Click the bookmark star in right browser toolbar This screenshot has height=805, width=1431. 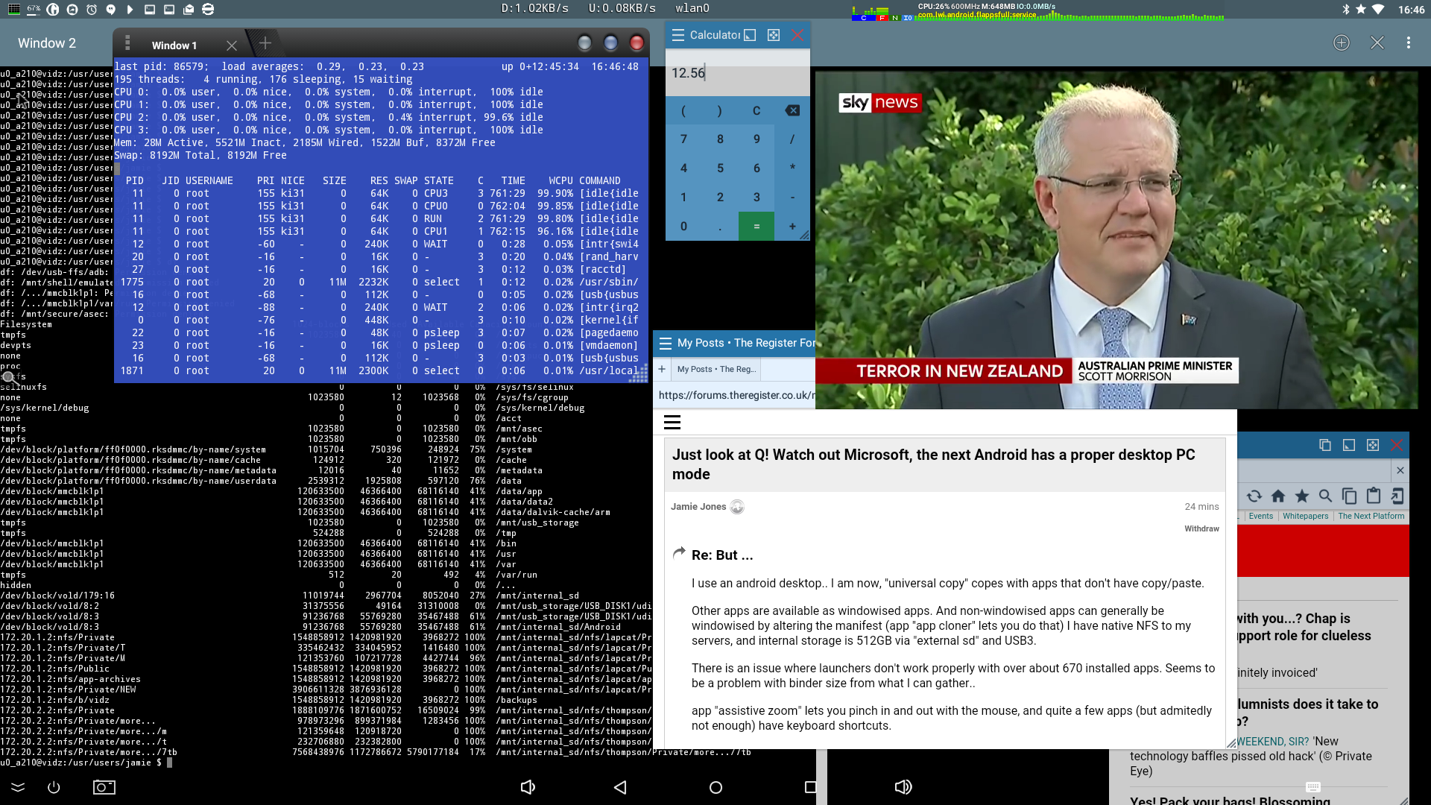(x=1302, y=496)
